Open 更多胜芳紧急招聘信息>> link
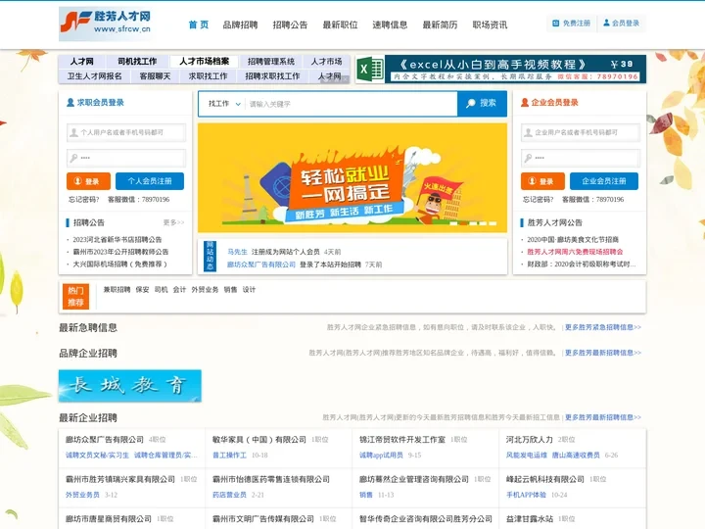Viewport: 705px width, 529px height. [x=603, y=327]
